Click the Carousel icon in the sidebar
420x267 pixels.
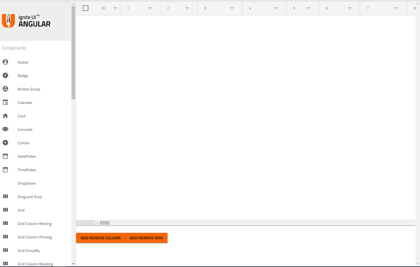[x=5, y=129]
